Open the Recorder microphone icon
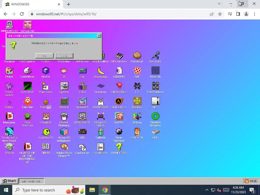 click(155, 56)
